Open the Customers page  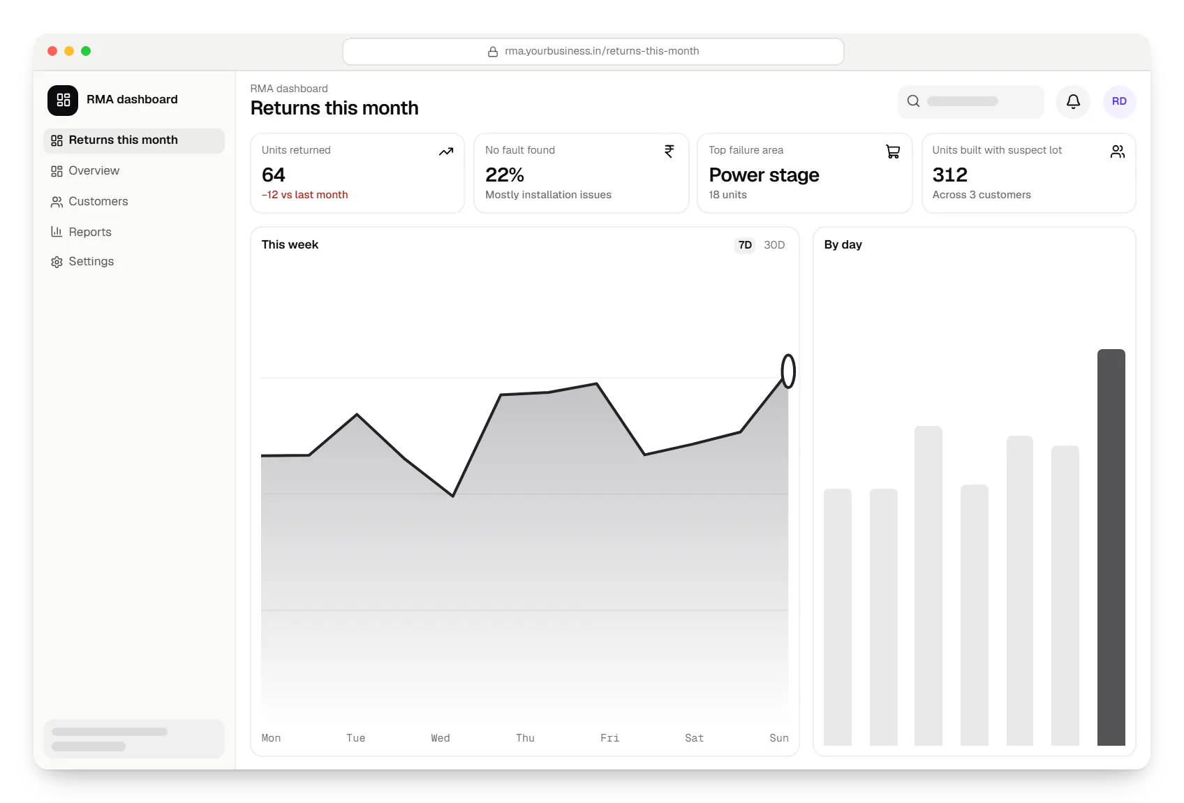(x=134, y=202)
